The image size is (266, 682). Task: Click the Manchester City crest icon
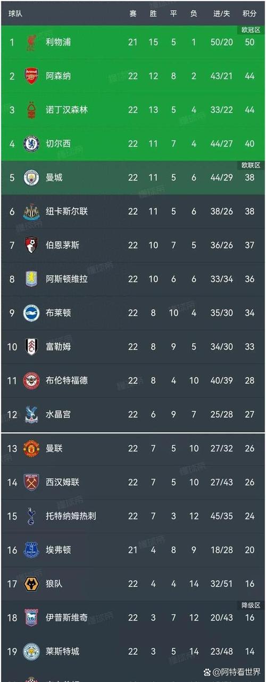click(x=31, y=178)
